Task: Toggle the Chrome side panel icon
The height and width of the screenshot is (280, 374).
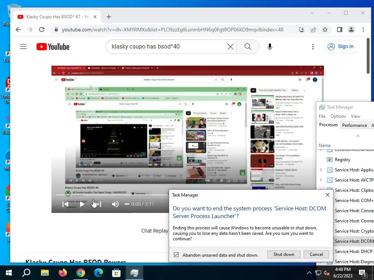Action: pyautogui.click(x=339, y=30)
